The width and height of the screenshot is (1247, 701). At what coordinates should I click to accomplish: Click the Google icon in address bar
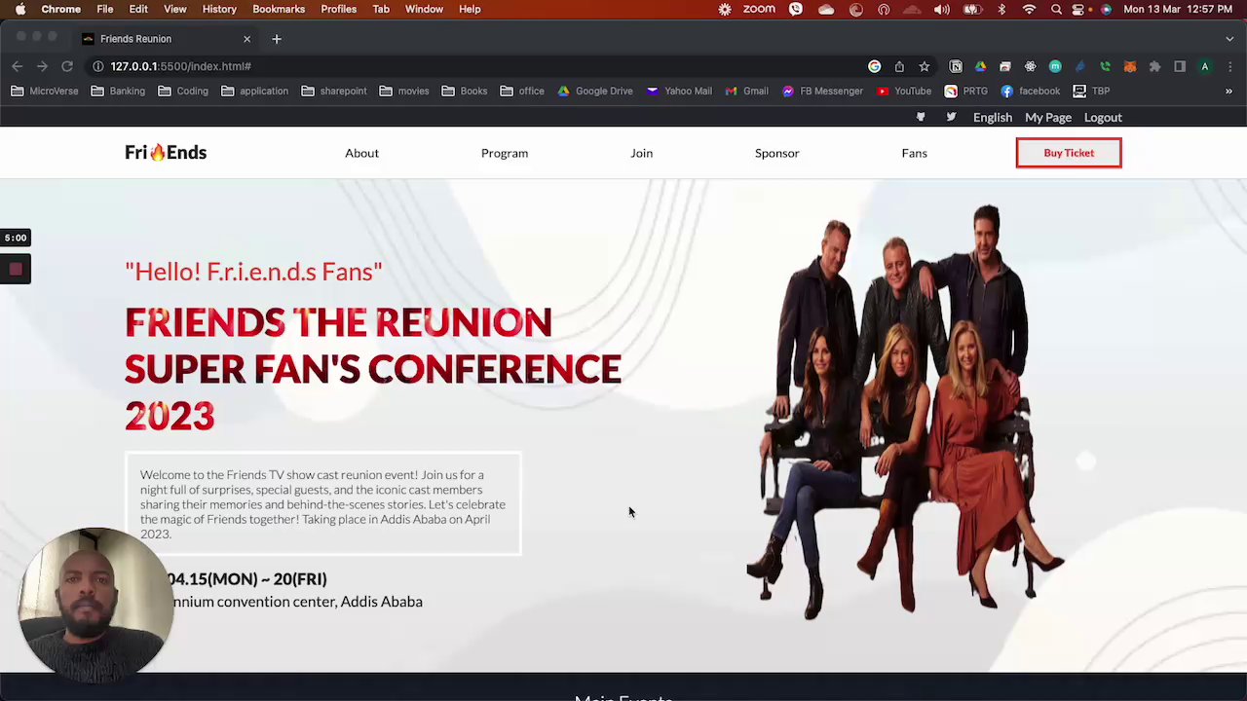pyautogui.click(x=874, y=66)
